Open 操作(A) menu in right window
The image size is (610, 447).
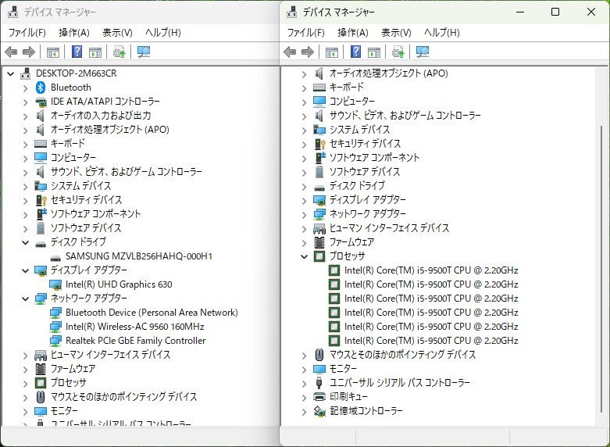(353, 32)
